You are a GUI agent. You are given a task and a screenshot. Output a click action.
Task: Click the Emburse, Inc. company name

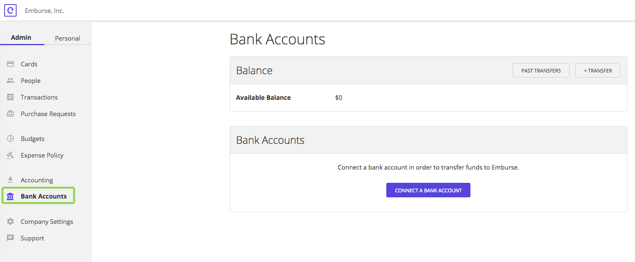[44, 11]
